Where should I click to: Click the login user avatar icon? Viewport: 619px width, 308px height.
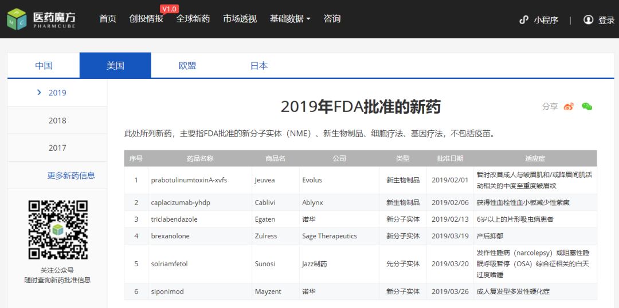[x=588, y=19]
